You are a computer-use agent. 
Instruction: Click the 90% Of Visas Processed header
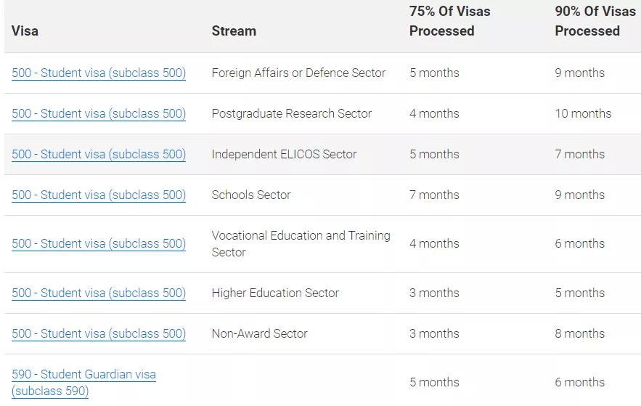pos(595,21)
